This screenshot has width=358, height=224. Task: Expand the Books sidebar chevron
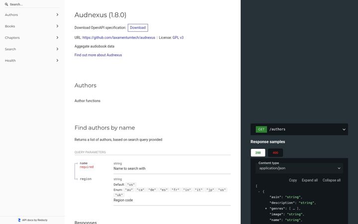pos(57,26)
